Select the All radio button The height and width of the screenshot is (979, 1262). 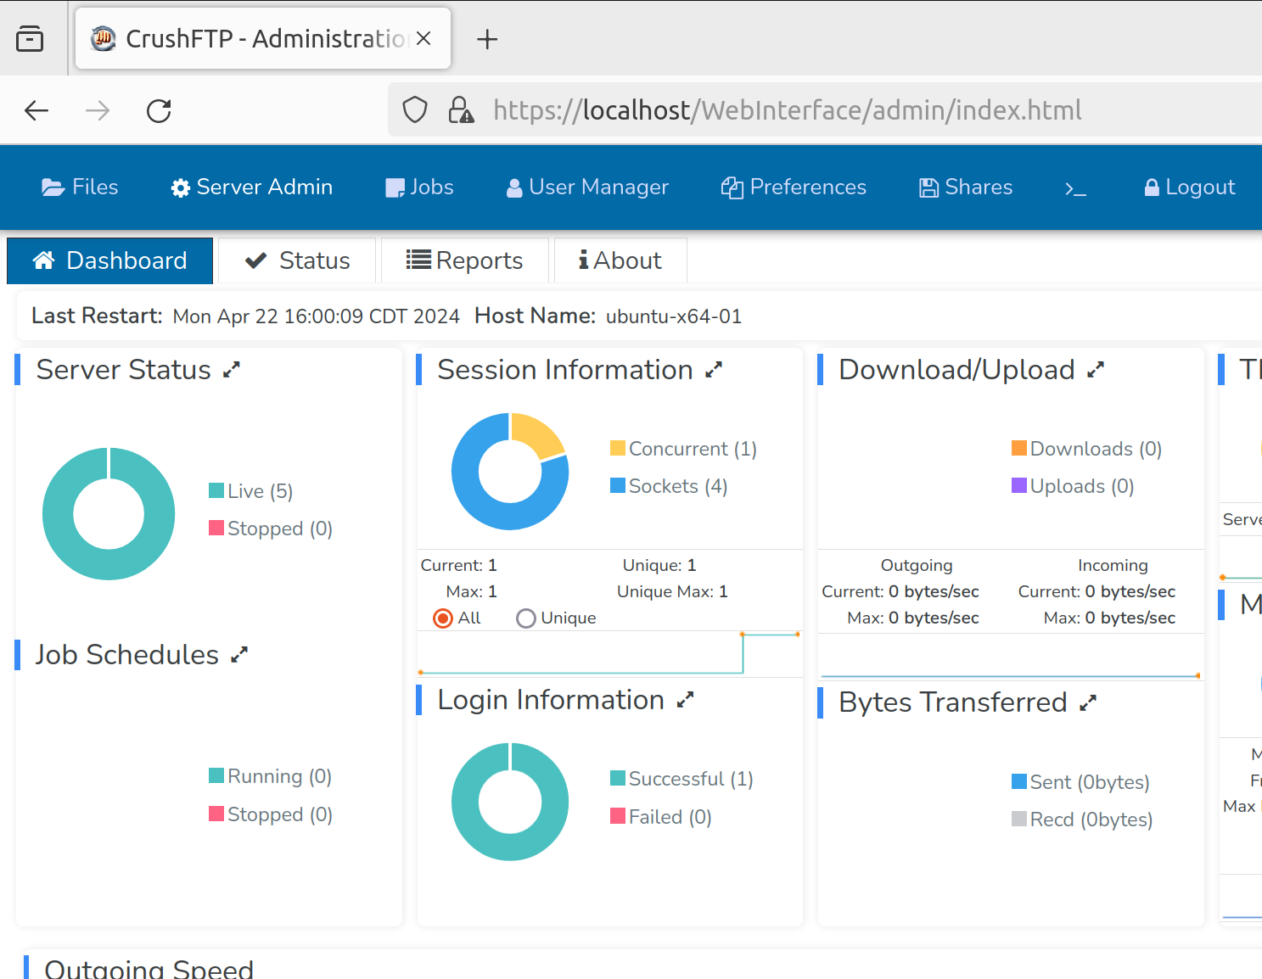coord(442,618)
